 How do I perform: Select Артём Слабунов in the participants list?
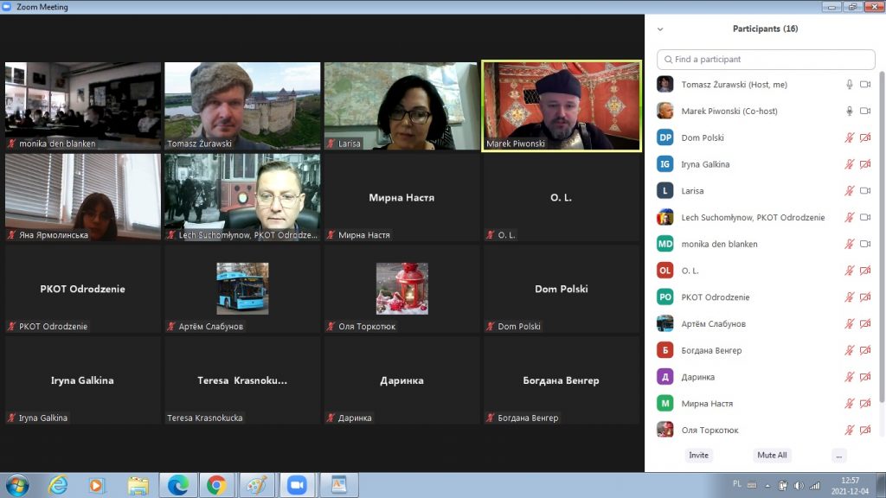click(x=713, y=324)
